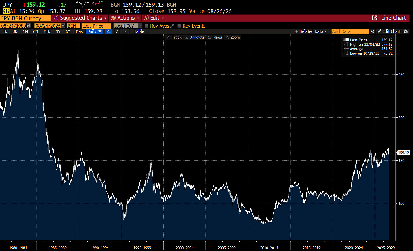Click the 200 y-axis label
413x251 pixels.
pos(401,117)
